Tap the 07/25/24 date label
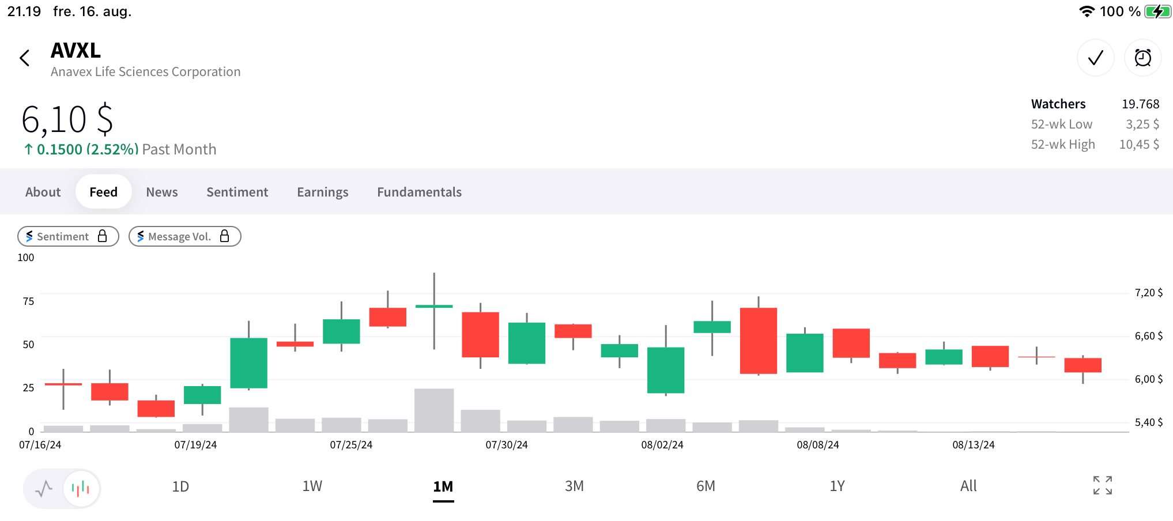Viewport: 1173px width, 521px height. (351, 445)
